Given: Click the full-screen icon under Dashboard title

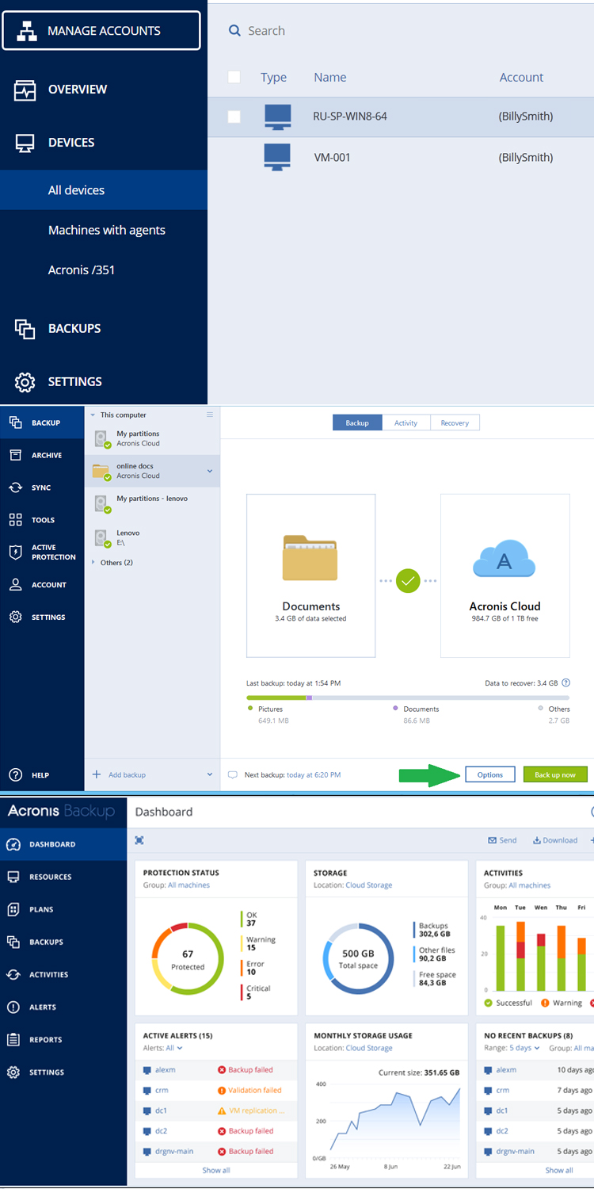Looking at the screenshot, I should (x=139, y=840).
